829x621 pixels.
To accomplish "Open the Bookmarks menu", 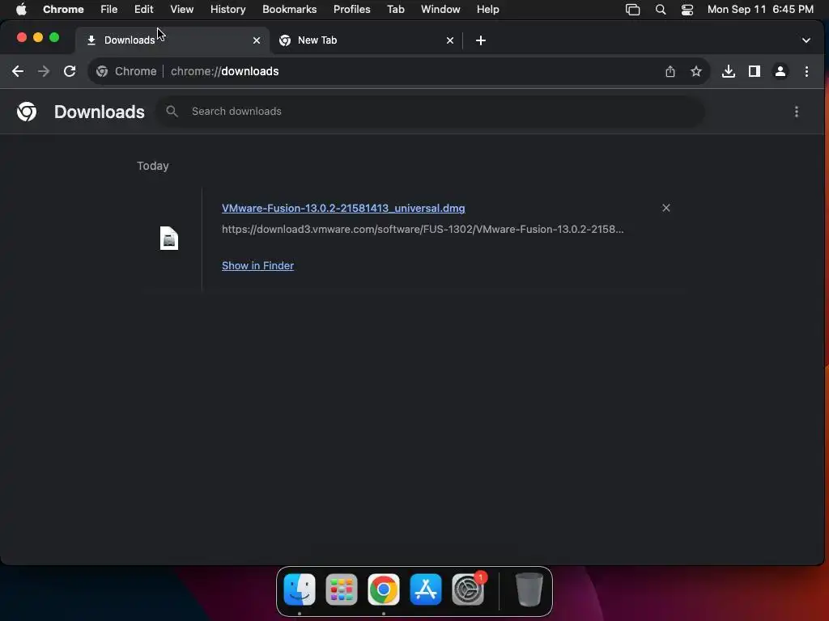I will click(x=290, y=10).
